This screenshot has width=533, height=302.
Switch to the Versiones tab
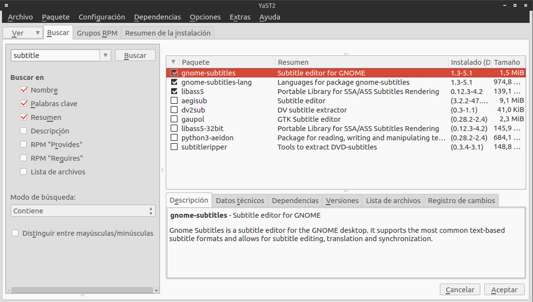342,200
